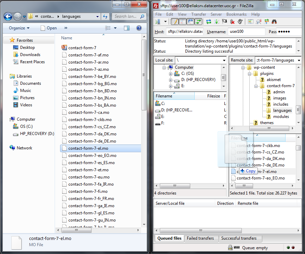Open the Remote site path dropdown
The height and width of the screenshot is (254, 305).
[x=299, y=60]
